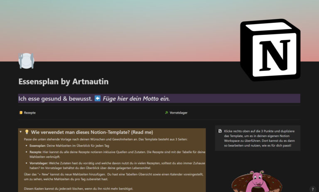Collapse the Read me toggle triangle

tap(20, 132)
